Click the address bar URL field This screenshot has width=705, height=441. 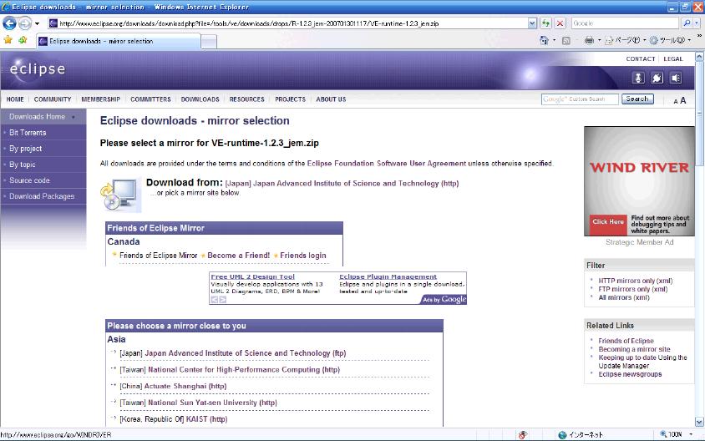[287, 23]
